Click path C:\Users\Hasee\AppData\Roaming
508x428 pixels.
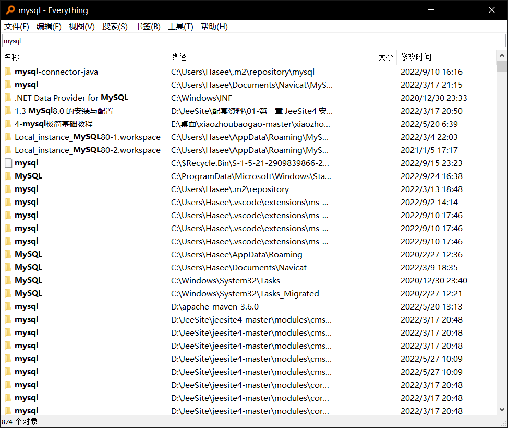(x=236, y=255)
